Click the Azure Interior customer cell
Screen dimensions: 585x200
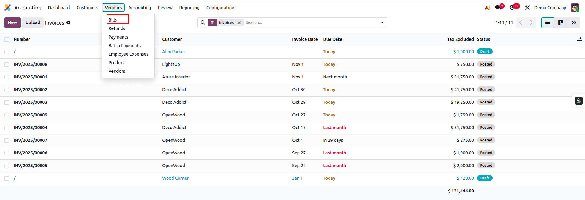pyautogui.click(x=176, y=77)
